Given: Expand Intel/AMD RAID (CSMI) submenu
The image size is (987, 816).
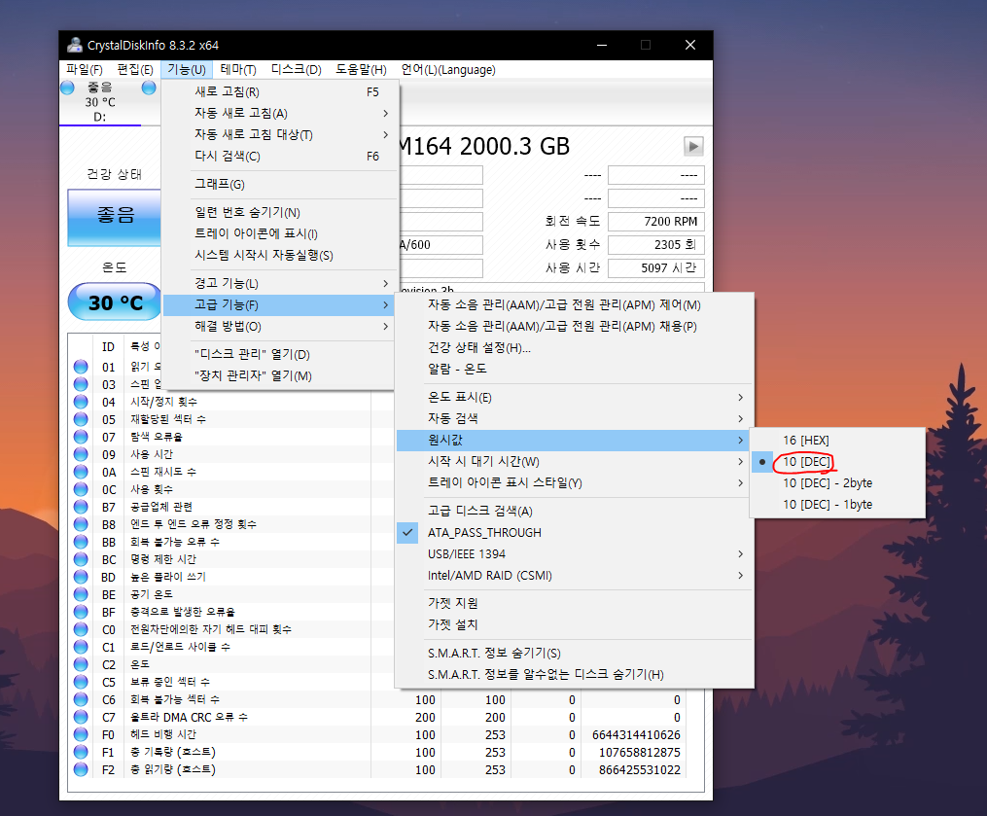Looking at the screenshot, I should tap(574, 576).
